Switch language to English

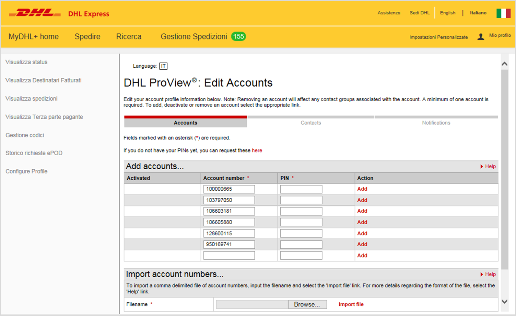[448, 13]
